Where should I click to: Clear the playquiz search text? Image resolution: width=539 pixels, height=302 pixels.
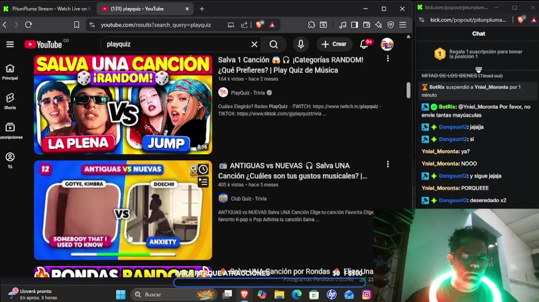pyautogui.click(x=254, y=44)
